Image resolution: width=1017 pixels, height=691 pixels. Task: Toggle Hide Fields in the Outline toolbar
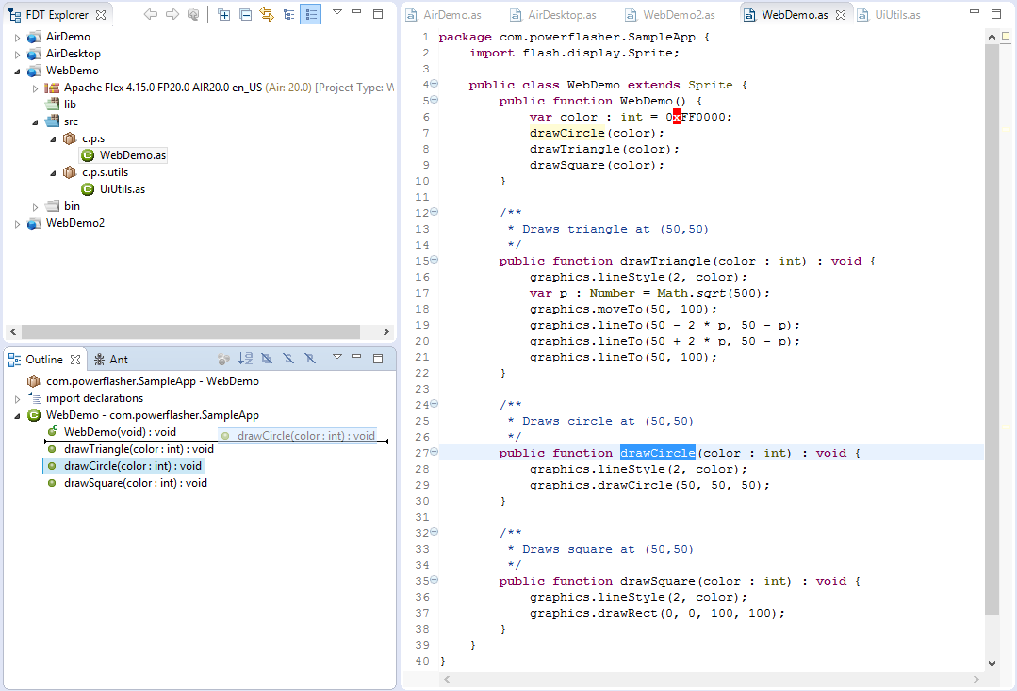268,359
